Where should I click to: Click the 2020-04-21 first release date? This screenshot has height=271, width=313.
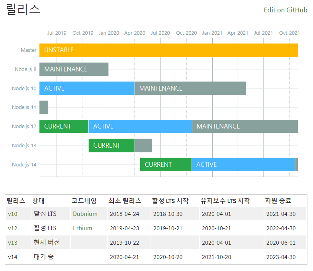[125, 257]
